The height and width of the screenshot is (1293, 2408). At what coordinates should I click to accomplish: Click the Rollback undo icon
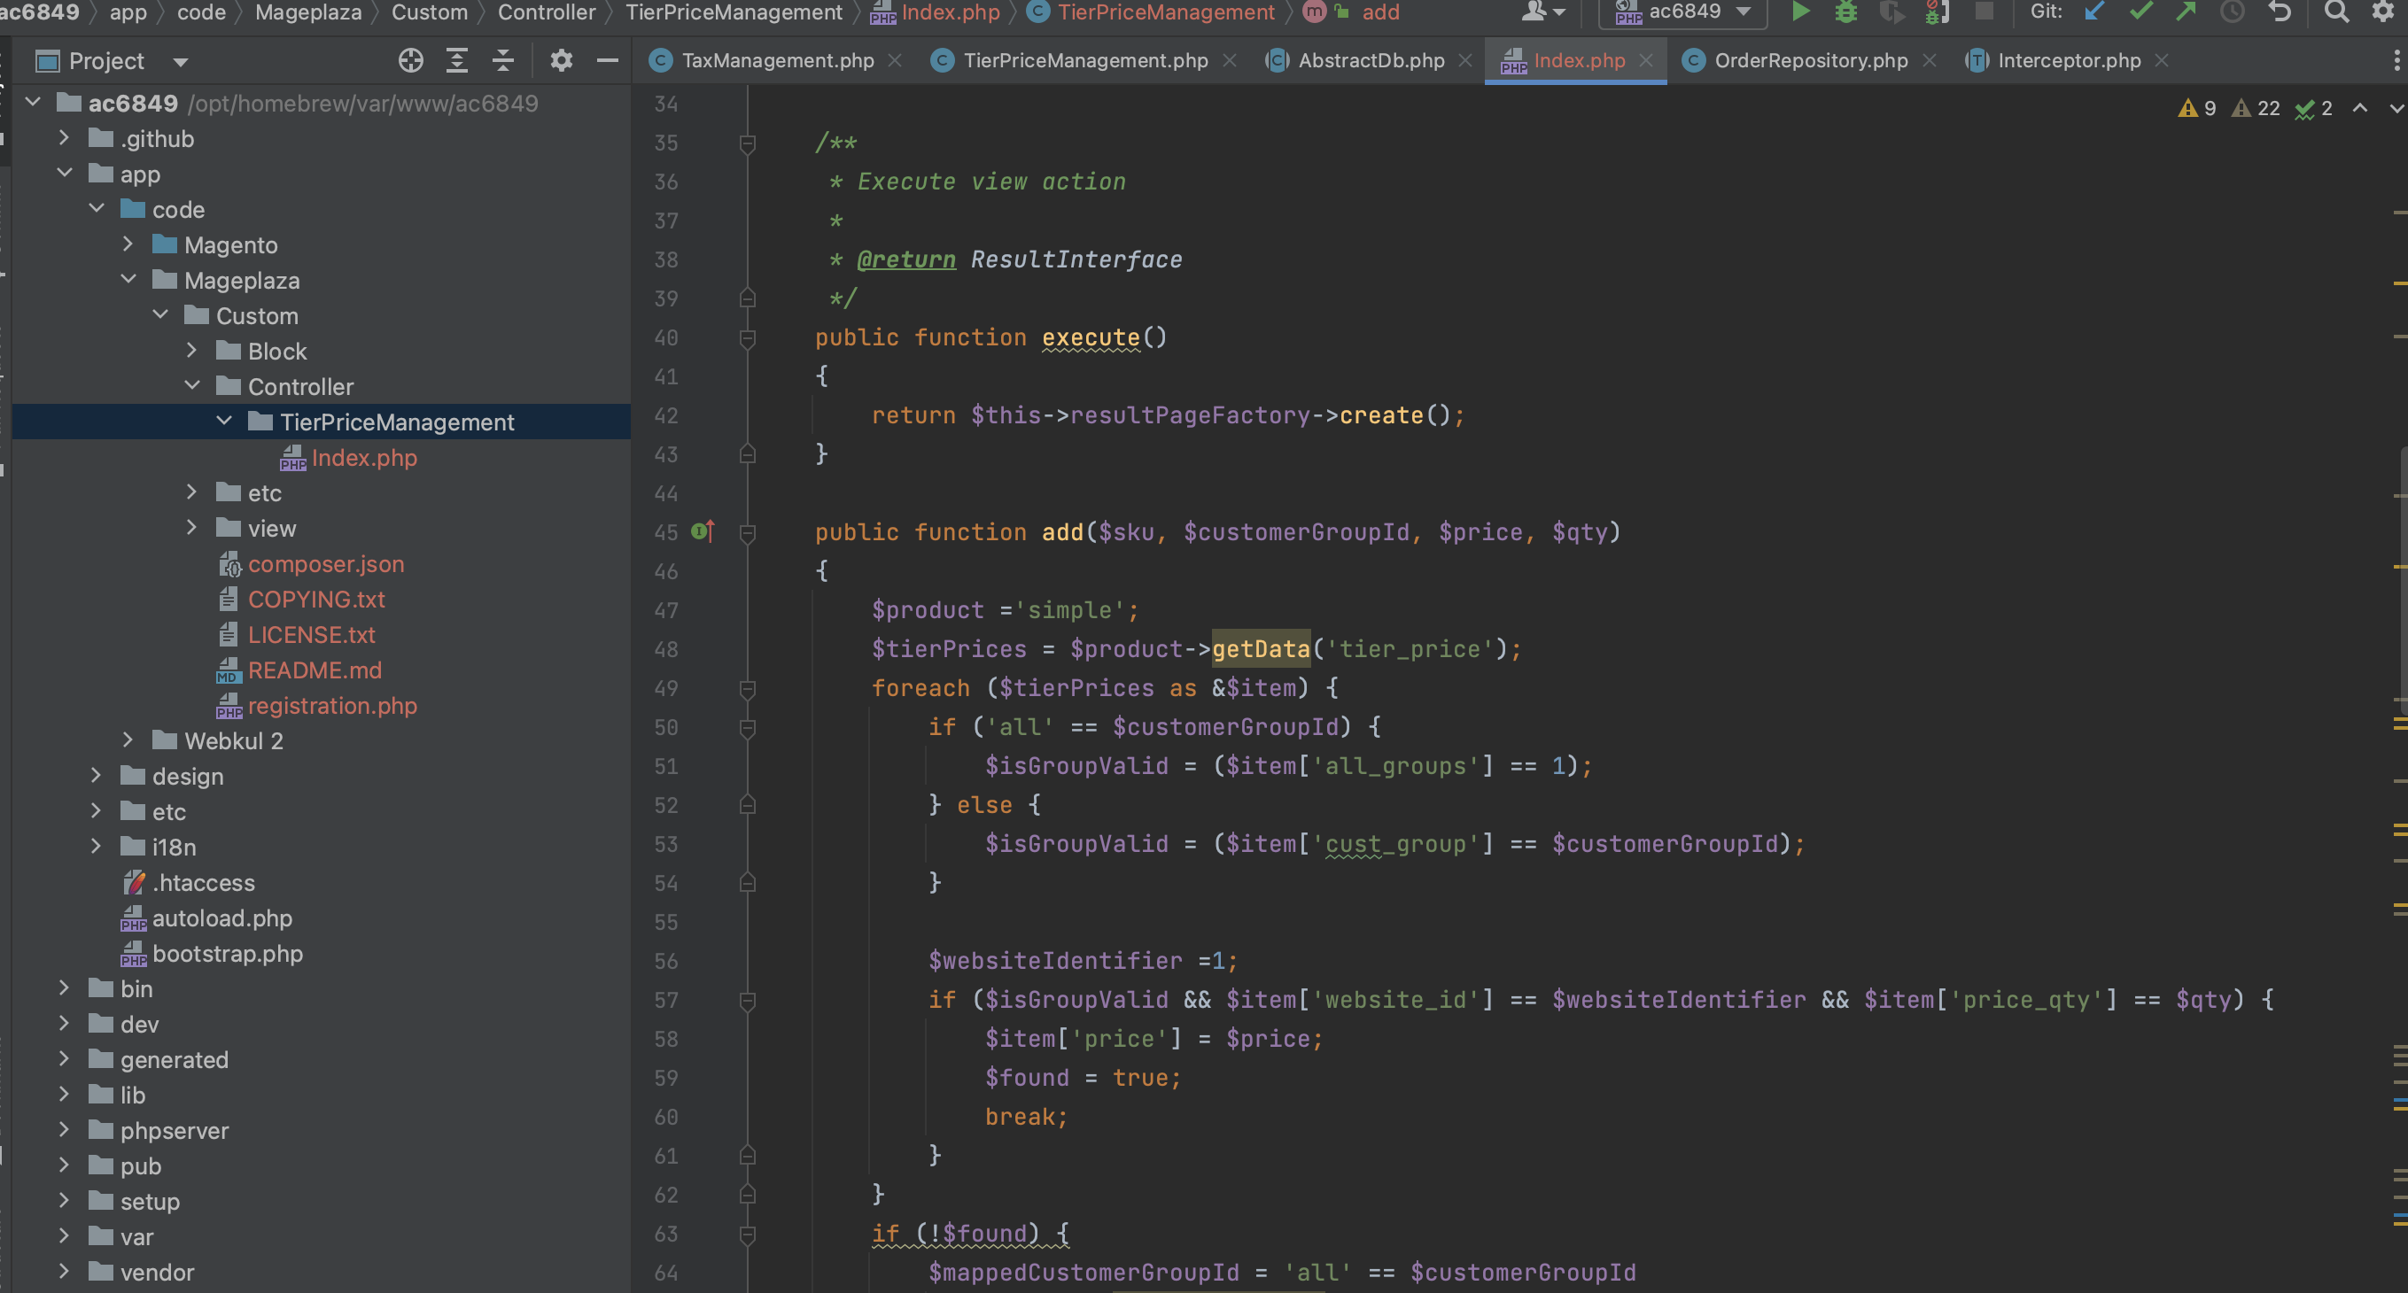[2279, 12]
